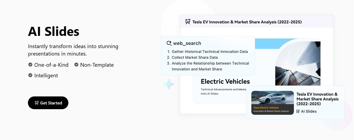Click the slides icon inside Get Started
This screenshot has height=140, width=354.
(x=37, y=103)
